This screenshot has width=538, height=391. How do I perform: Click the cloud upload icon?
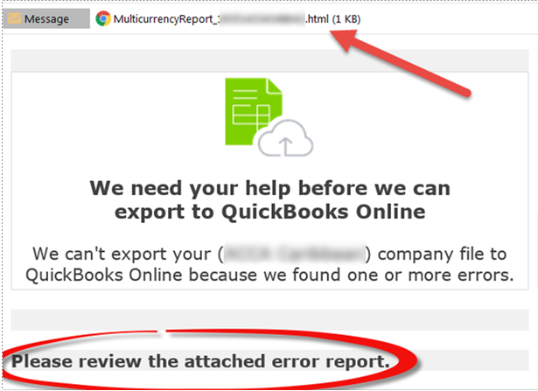285,138
